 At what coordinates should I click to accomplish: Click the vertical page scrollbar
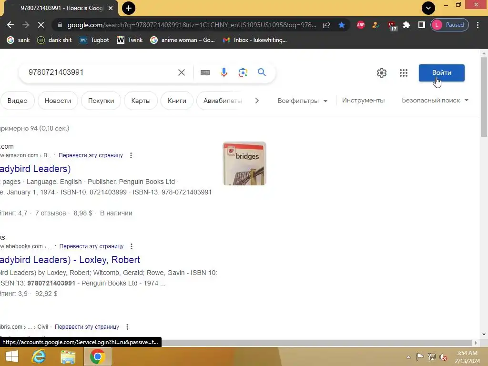tap(484, 97)
